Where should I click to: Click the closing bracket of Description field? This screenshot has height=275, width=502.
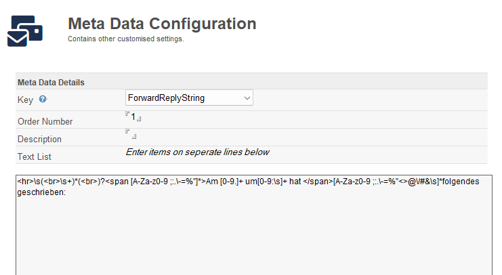[134, 137]
